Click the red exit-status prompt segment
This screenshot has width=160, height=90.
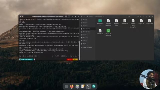(69, 59)
